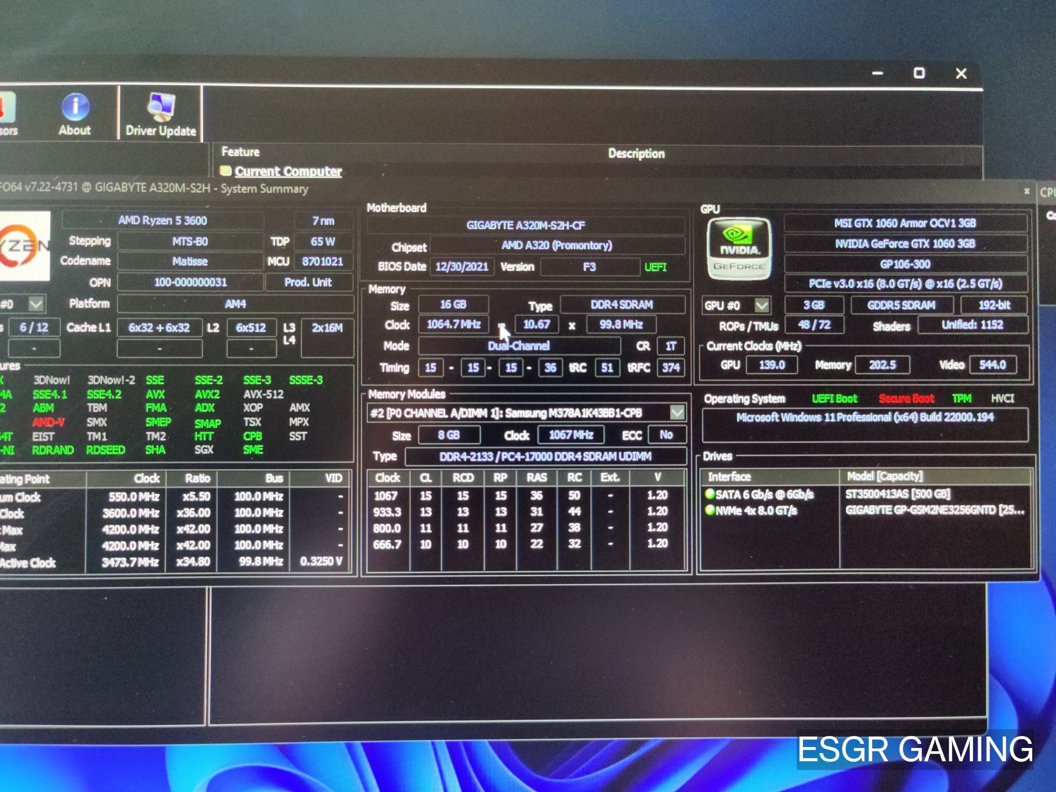Click the Feature column header
1056x792 pixels.
(x=240, y=152)
